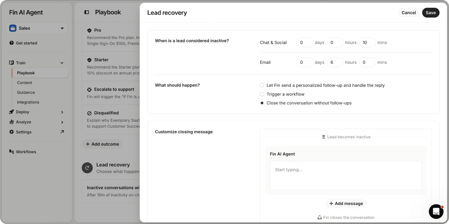Cancel the Lead recovery dialog
This screenshot has height=224, width=449.
point(409,13)
